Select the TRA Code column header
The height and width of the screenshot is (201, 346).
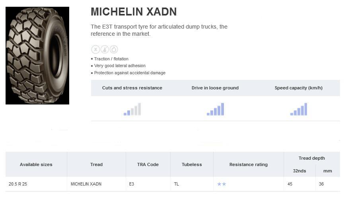pos(148,164)
